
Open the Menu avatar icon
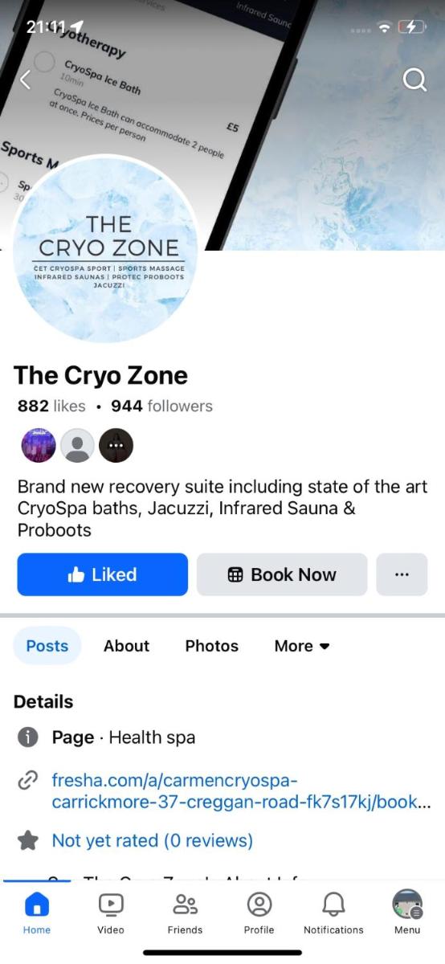[407, 905]
